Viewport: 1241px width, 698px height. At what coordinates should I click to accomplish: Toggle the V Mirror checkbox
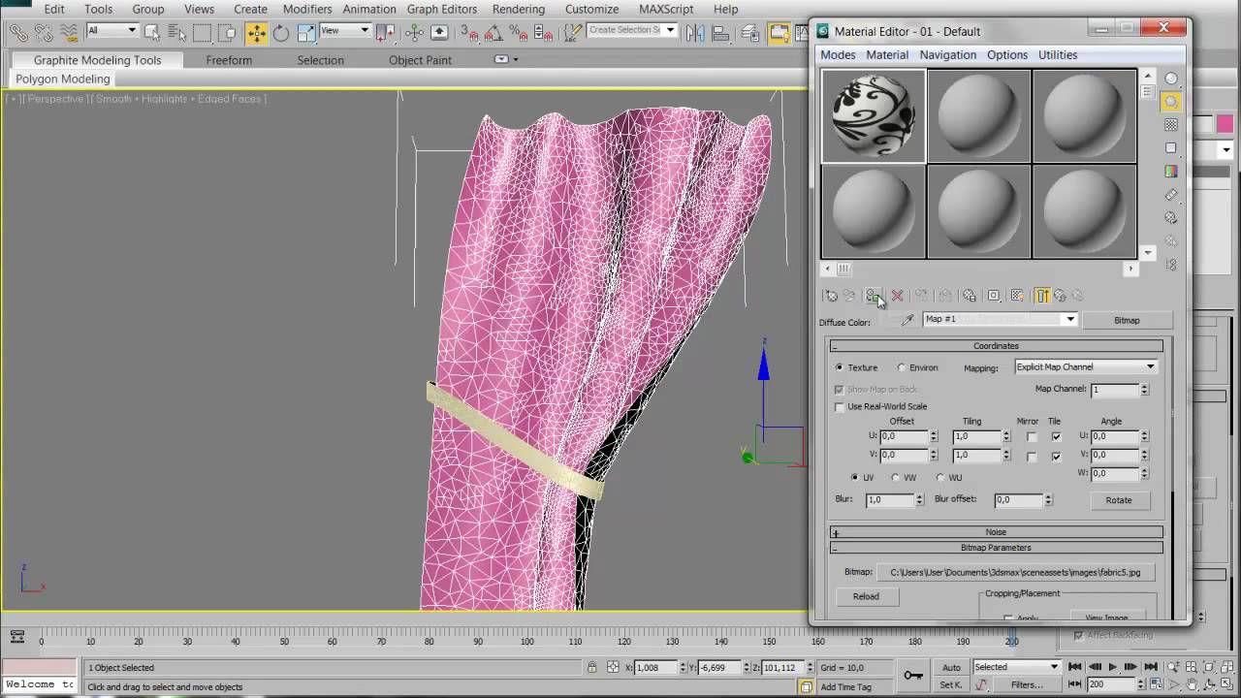tap(1032, 456)
